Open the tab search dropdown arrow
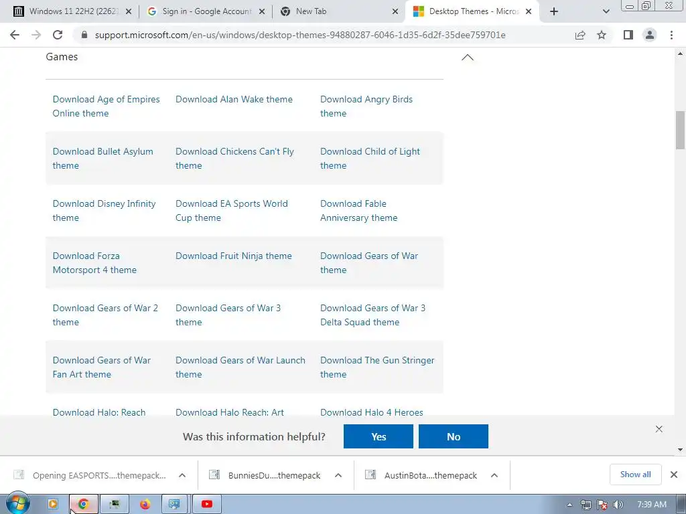The width and height of the screenshot is (686, 514). click(606, 11)
